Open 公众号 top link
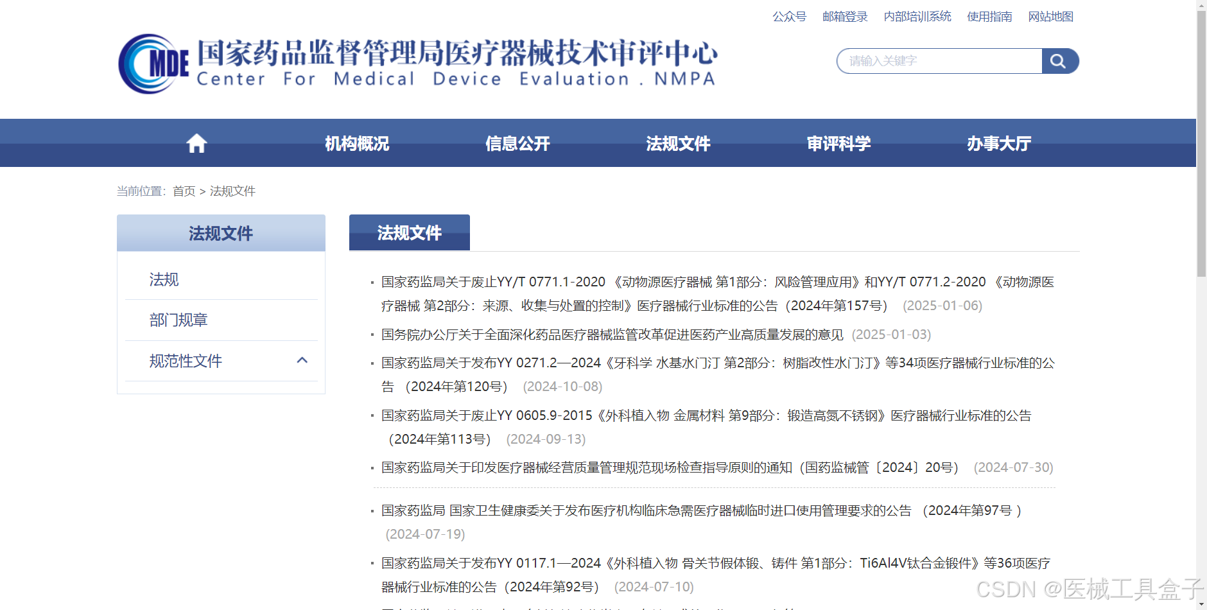This screenshot has height=610, width=1207. 789,17
